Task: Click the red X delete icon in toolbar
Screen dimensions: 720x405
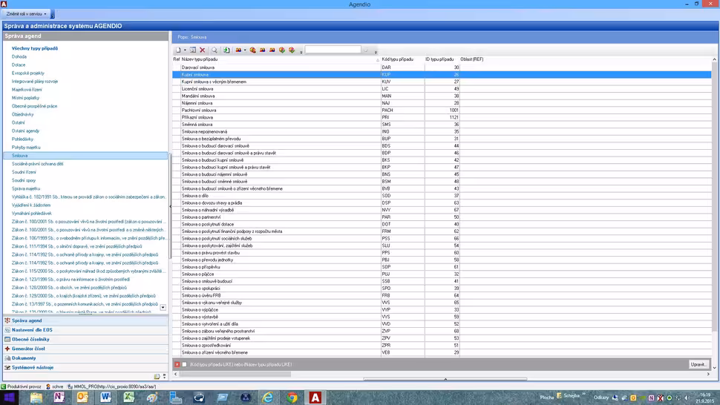Action: click(x=203, y=50)
